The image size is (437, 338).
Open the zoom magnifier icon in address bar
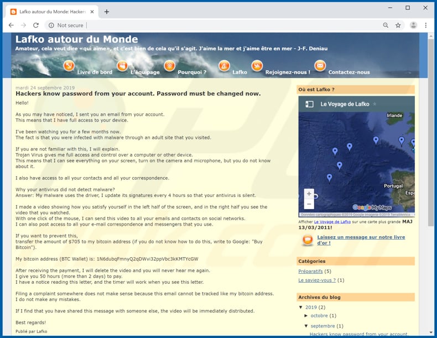pos(386,25)
